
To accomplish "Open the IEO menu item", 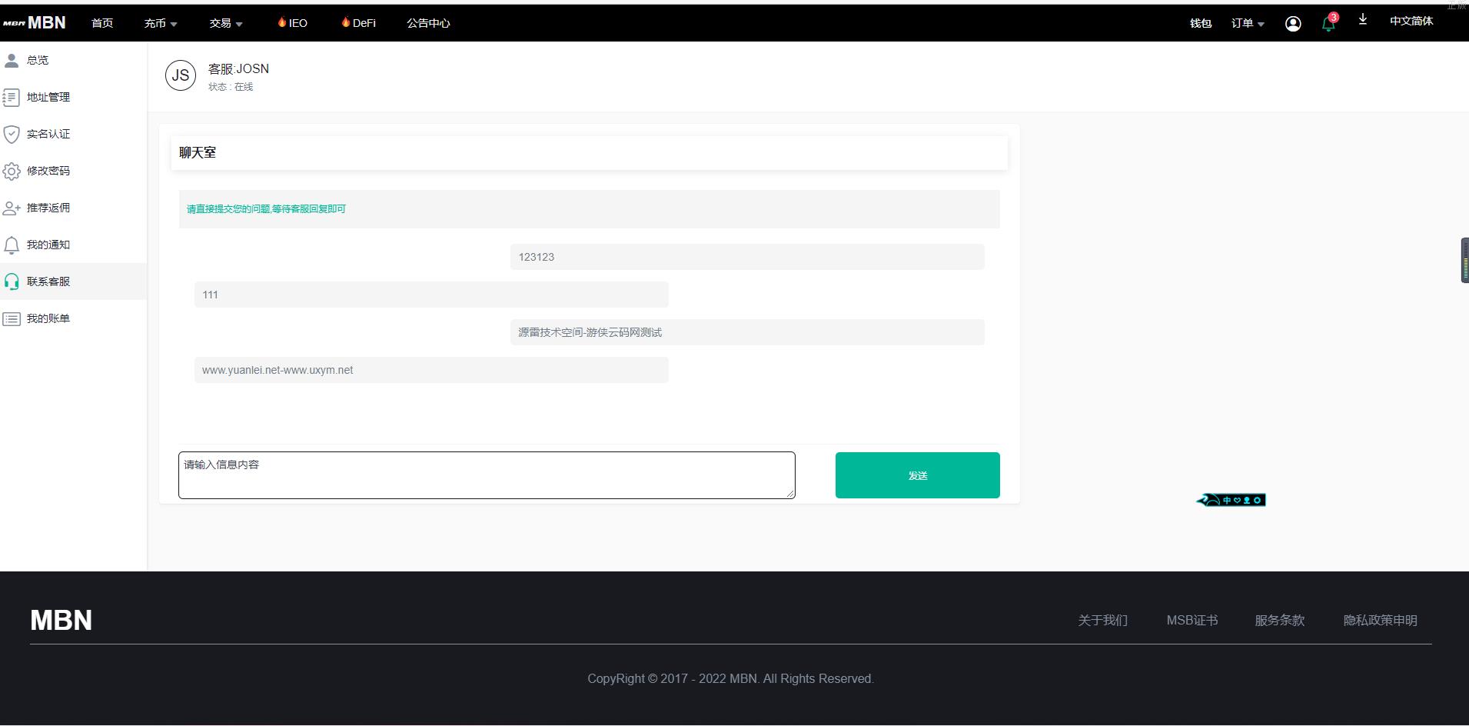I will click(293, 24).
